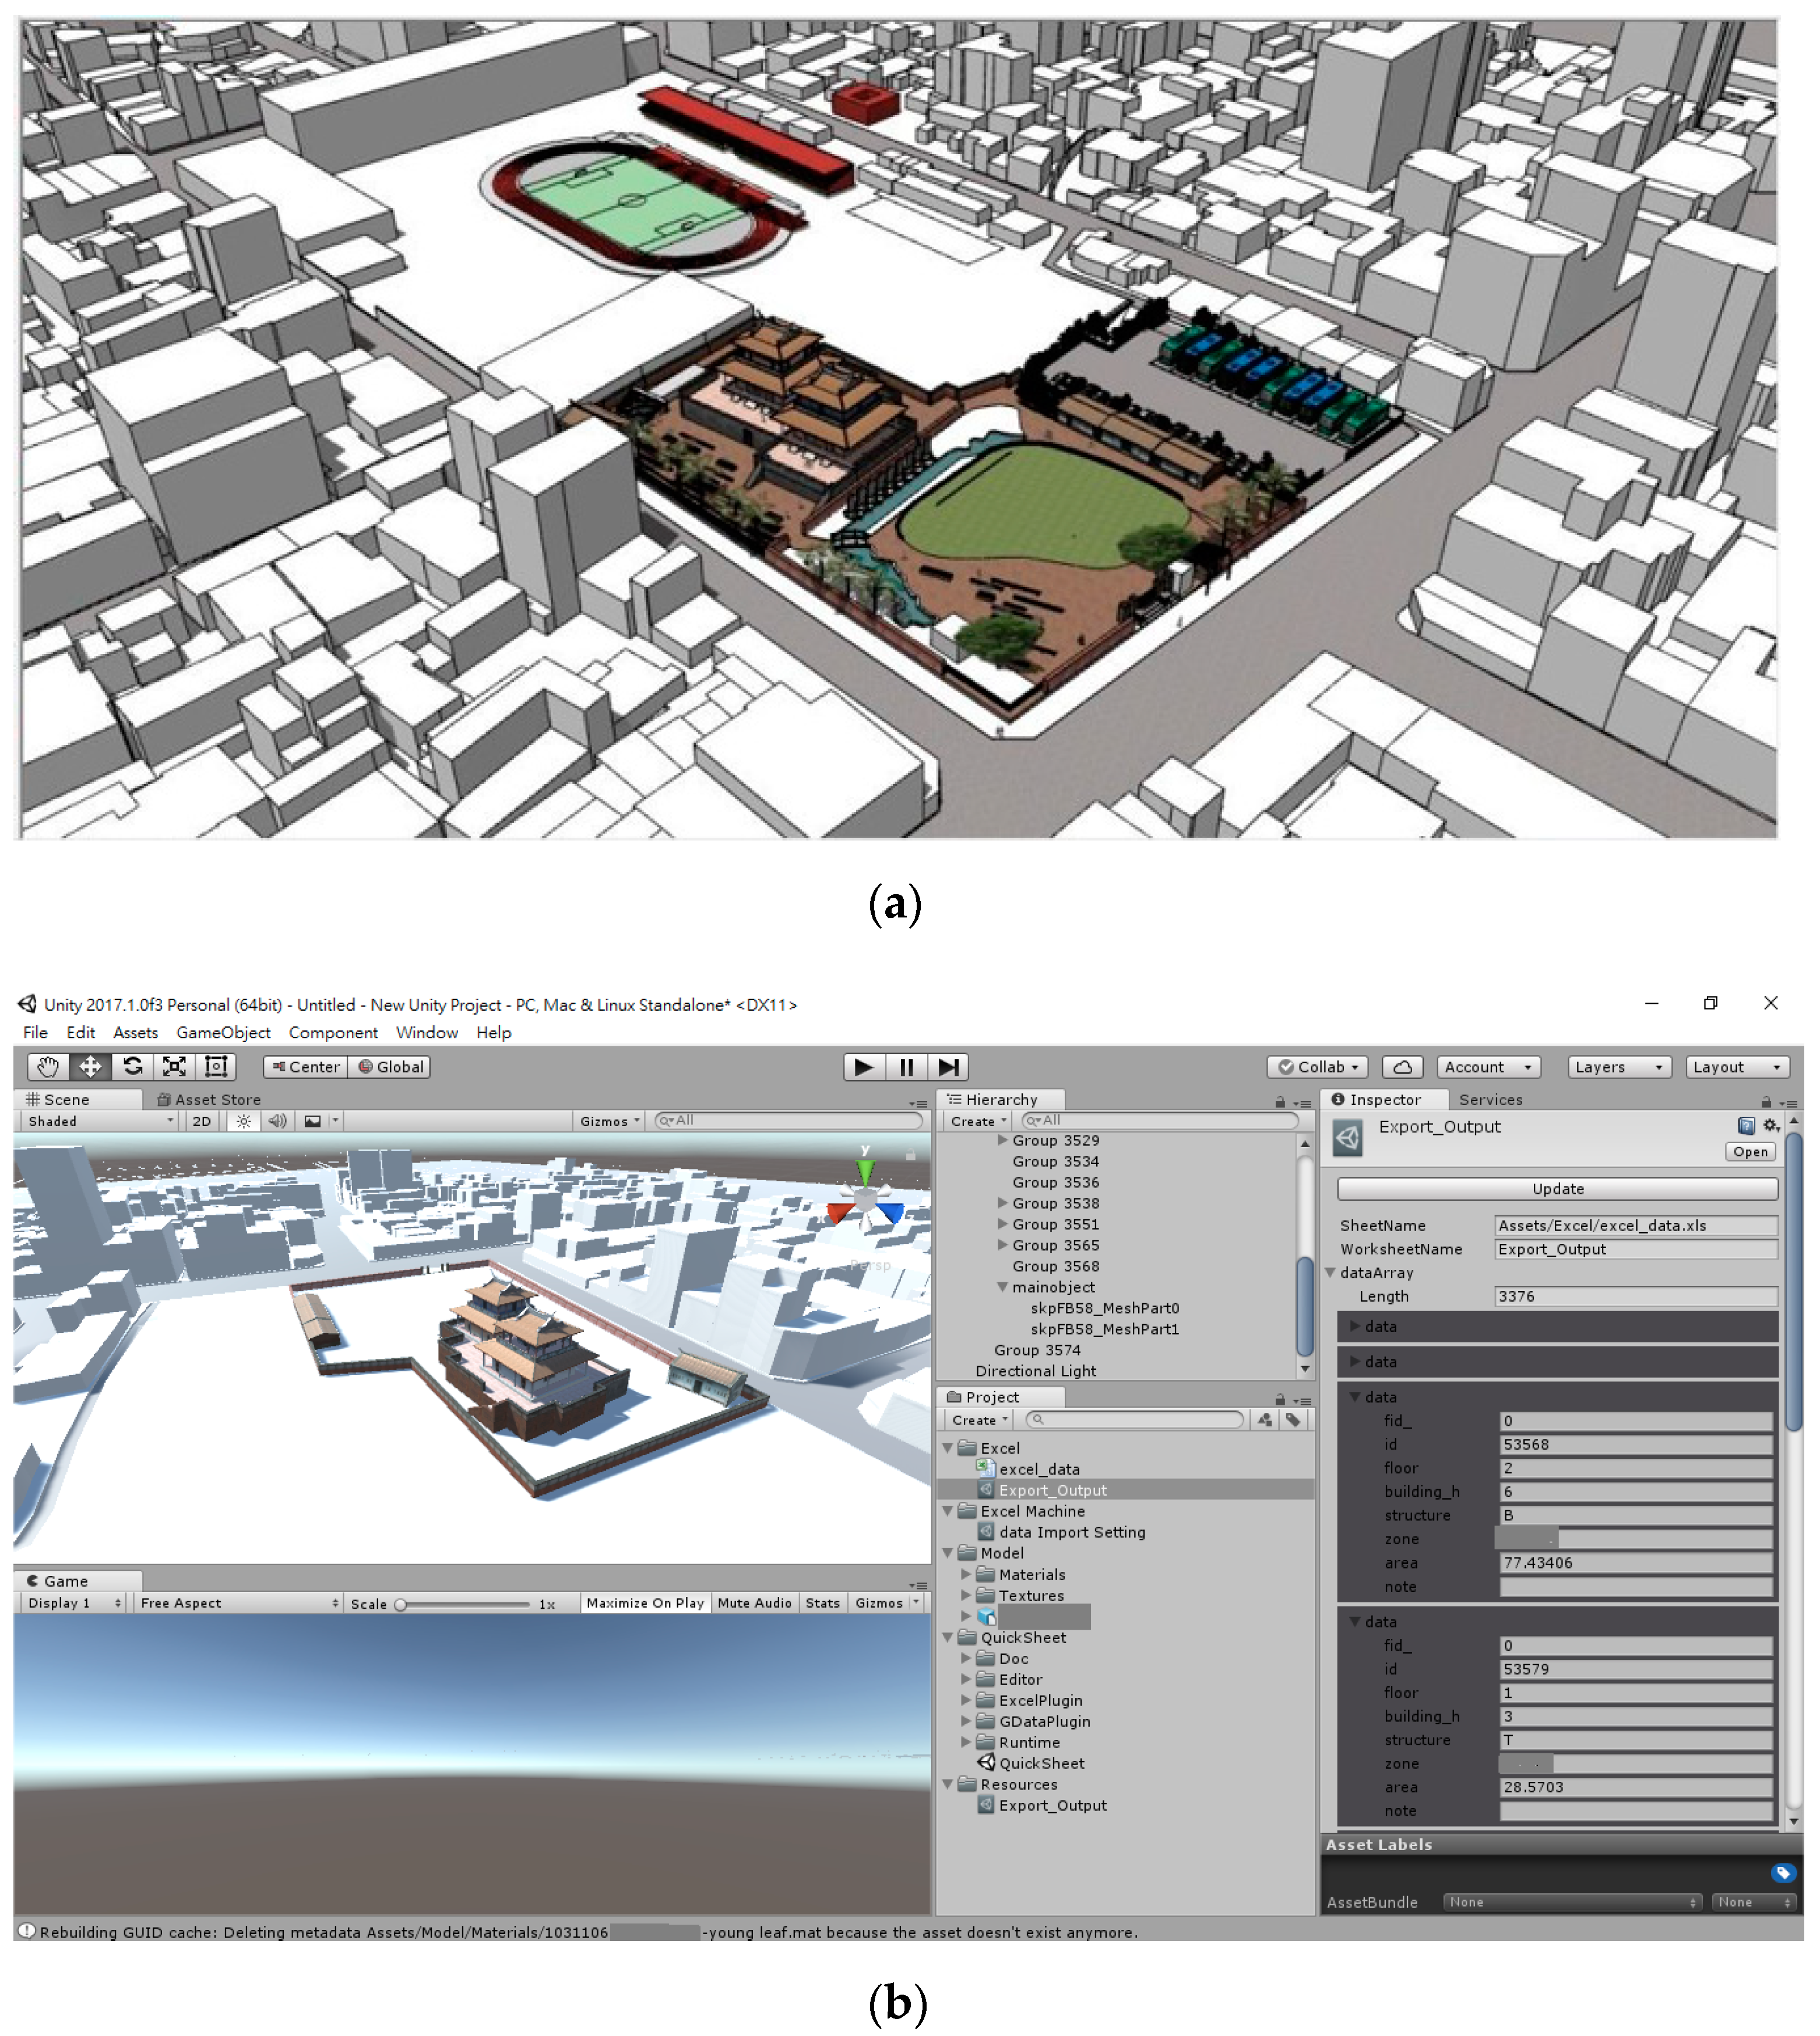Click the WorksheetName input field
1820x2036 pixels.
click(1635, 1250)
